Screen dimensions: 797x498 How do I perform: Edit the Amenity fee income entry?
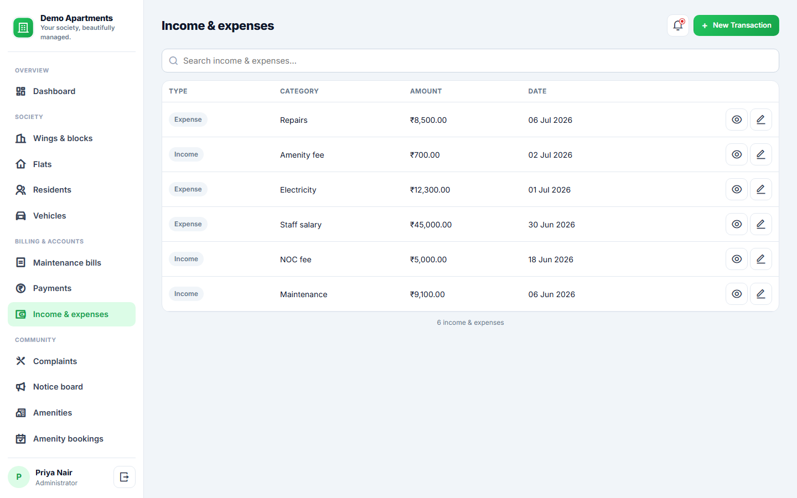[761, 154]
